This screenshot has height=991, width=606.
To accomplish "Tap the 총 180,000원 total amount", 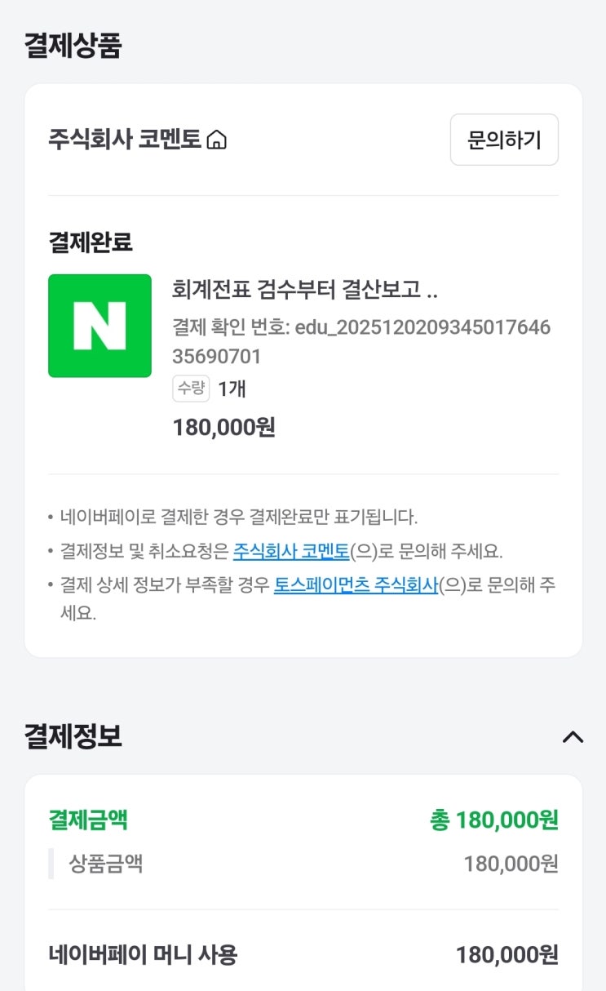I will (493, 820).
